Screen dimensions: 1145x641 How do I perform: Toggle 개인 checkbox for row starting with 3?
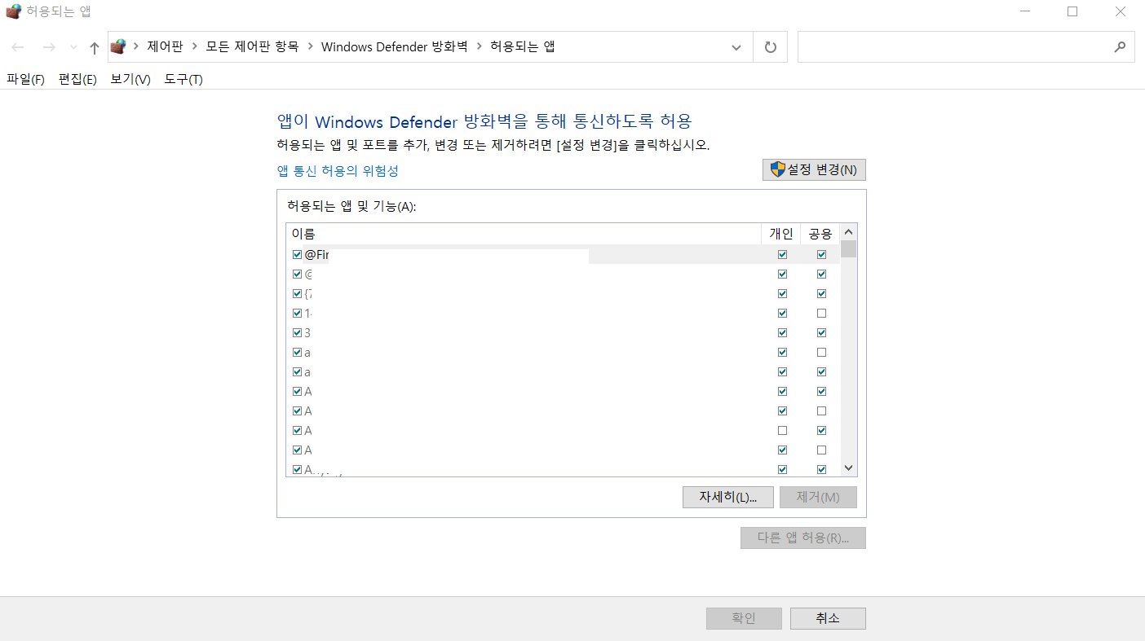pos(783,332)
